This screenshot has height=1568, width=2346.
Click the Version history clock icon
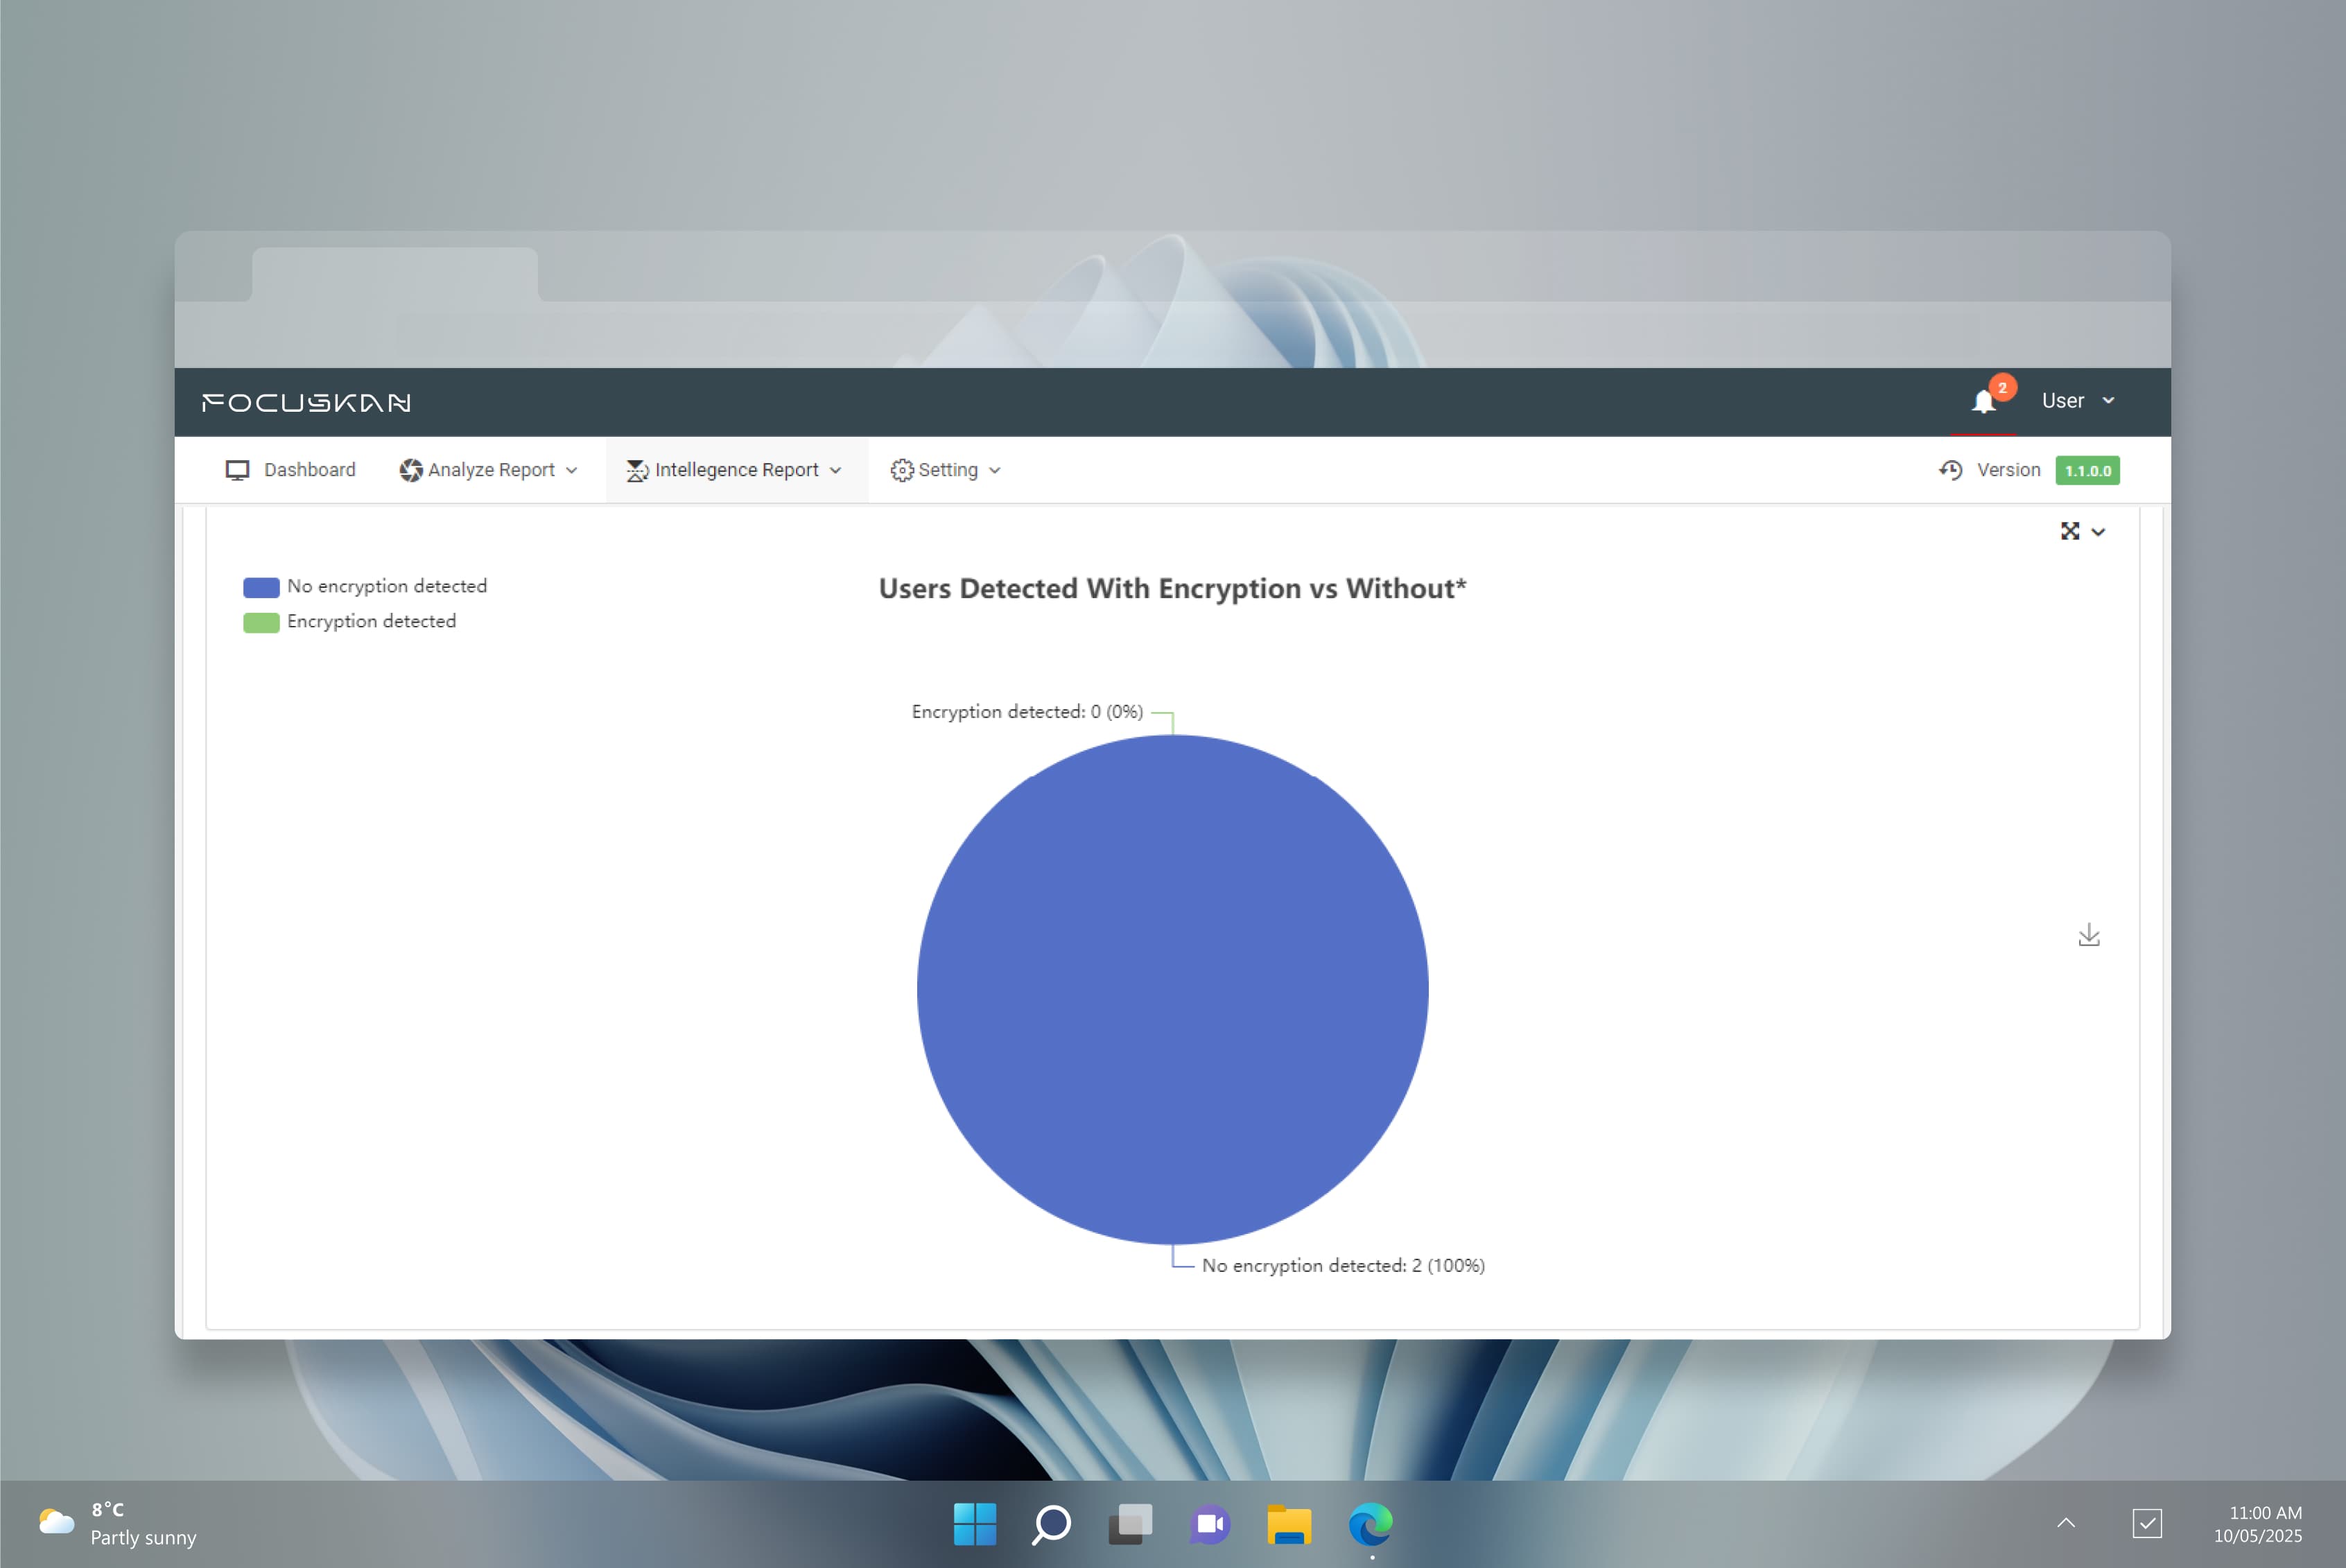(1950, 470)
